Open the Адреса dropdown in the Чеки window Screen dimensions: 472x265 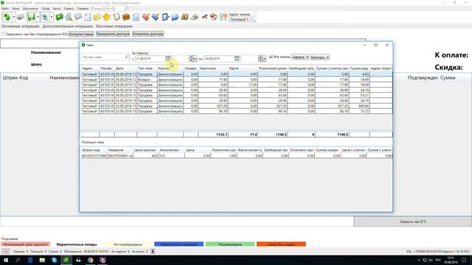[300, 57]
